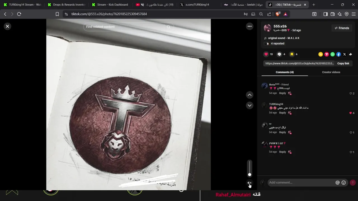Reply to the Beta505 comment
Screen dimensions: 358x201
coord(282,93)
